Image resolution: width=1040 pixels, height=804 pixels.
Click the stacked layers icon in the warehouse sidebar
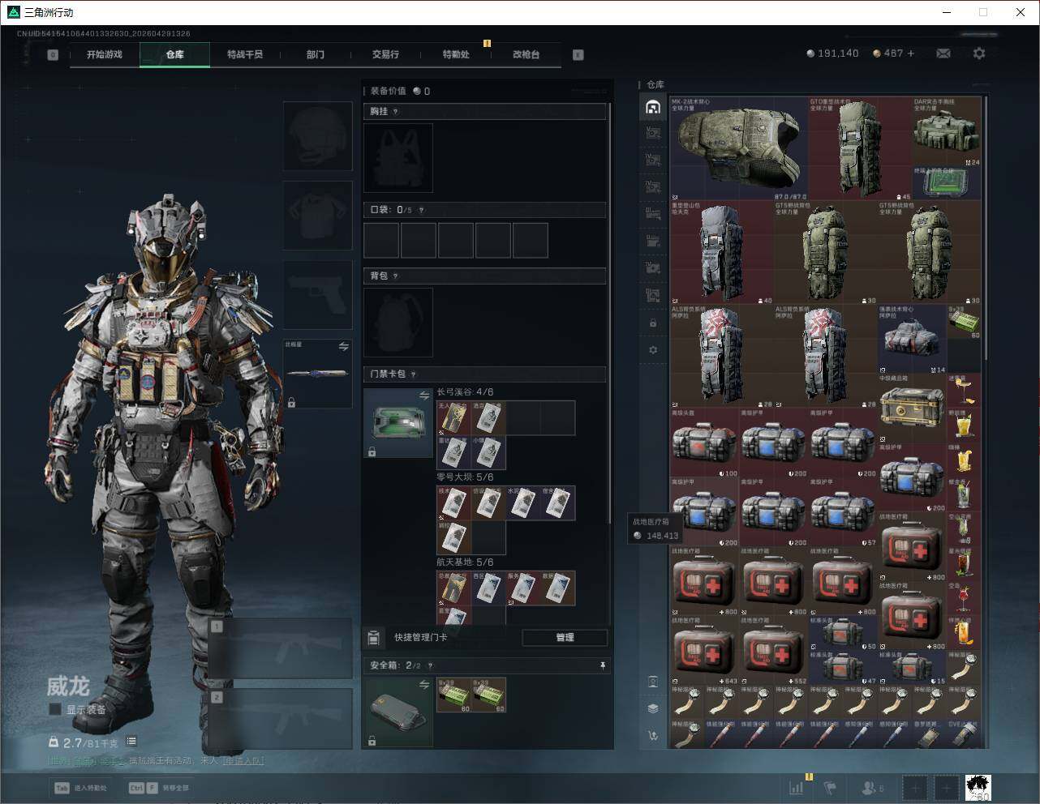pos(653,708)
